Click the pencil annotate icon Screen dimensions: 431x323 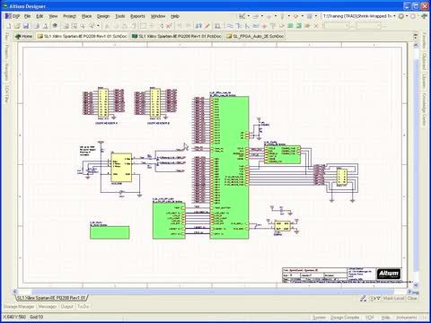207,26
